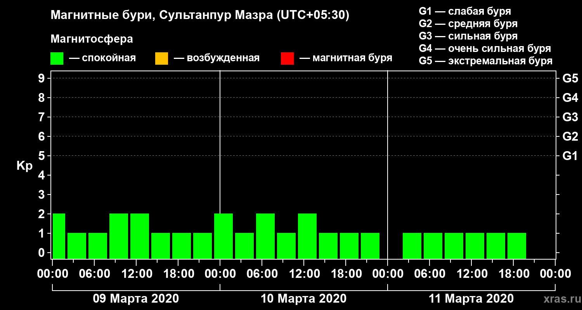
Task: Click the 'Kp' axis title
Action: (x=24, y=166)
